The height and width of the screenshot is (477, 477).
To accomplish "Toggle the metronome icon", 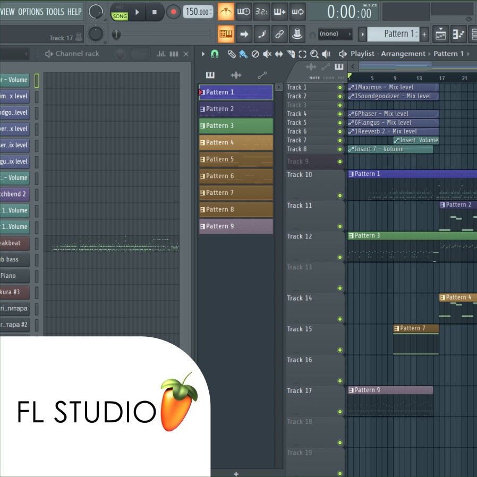I will pos(226,12).
